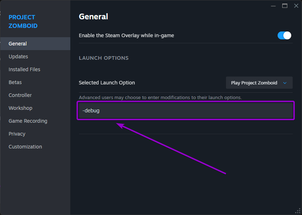
Task: Open the Workshop section
Action: coord(35,108)
